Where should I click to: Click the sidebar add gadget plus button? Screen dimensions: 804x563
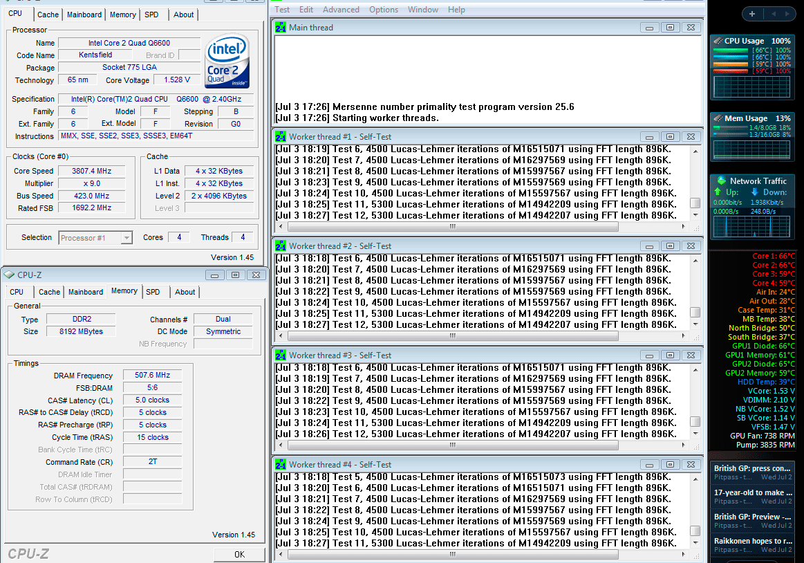click(751, 14)
